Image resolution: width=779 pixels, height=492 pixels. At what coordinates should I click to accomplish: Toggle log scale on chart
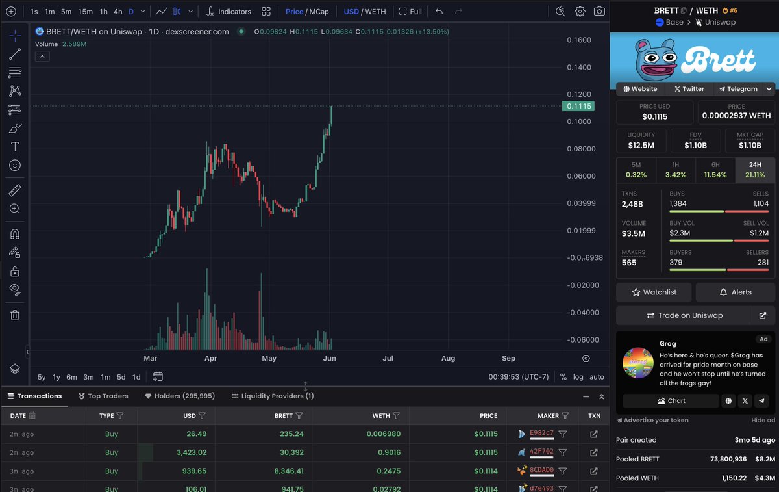click(x=578, y=377)
